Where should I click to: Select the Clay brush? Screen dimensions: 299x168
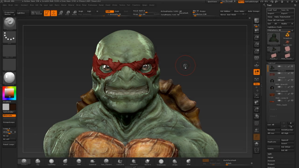coord(38,162)
